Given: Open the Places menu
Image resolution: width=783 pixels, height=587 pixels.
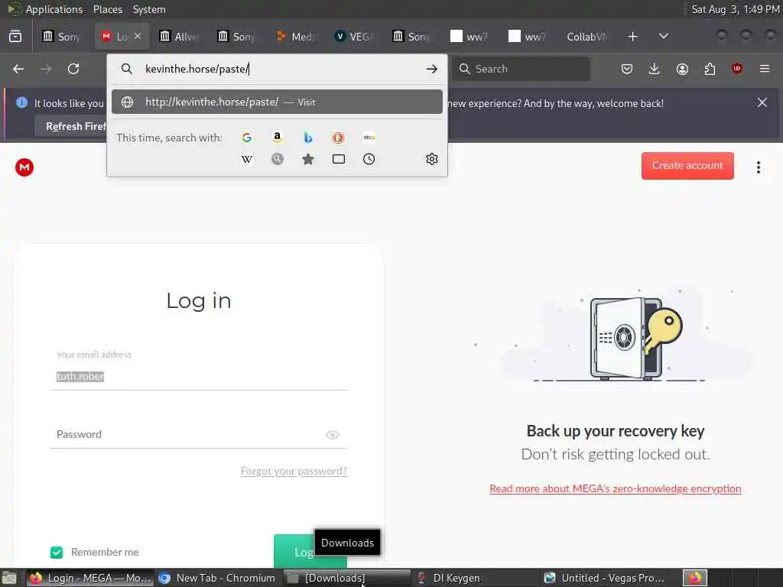Looking at the screenshot, I should click(108, 9).
